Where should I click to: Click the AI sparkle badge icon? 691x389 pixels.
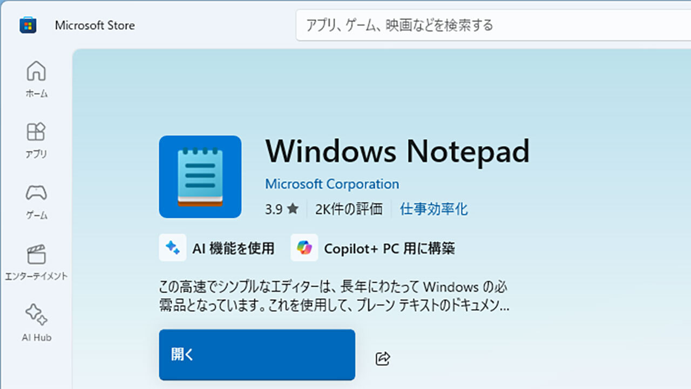point(173,248)
